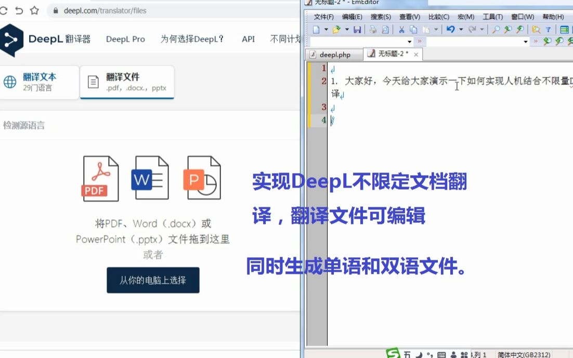Open the 查看(V) menu
573x358 pixels.
409,17
